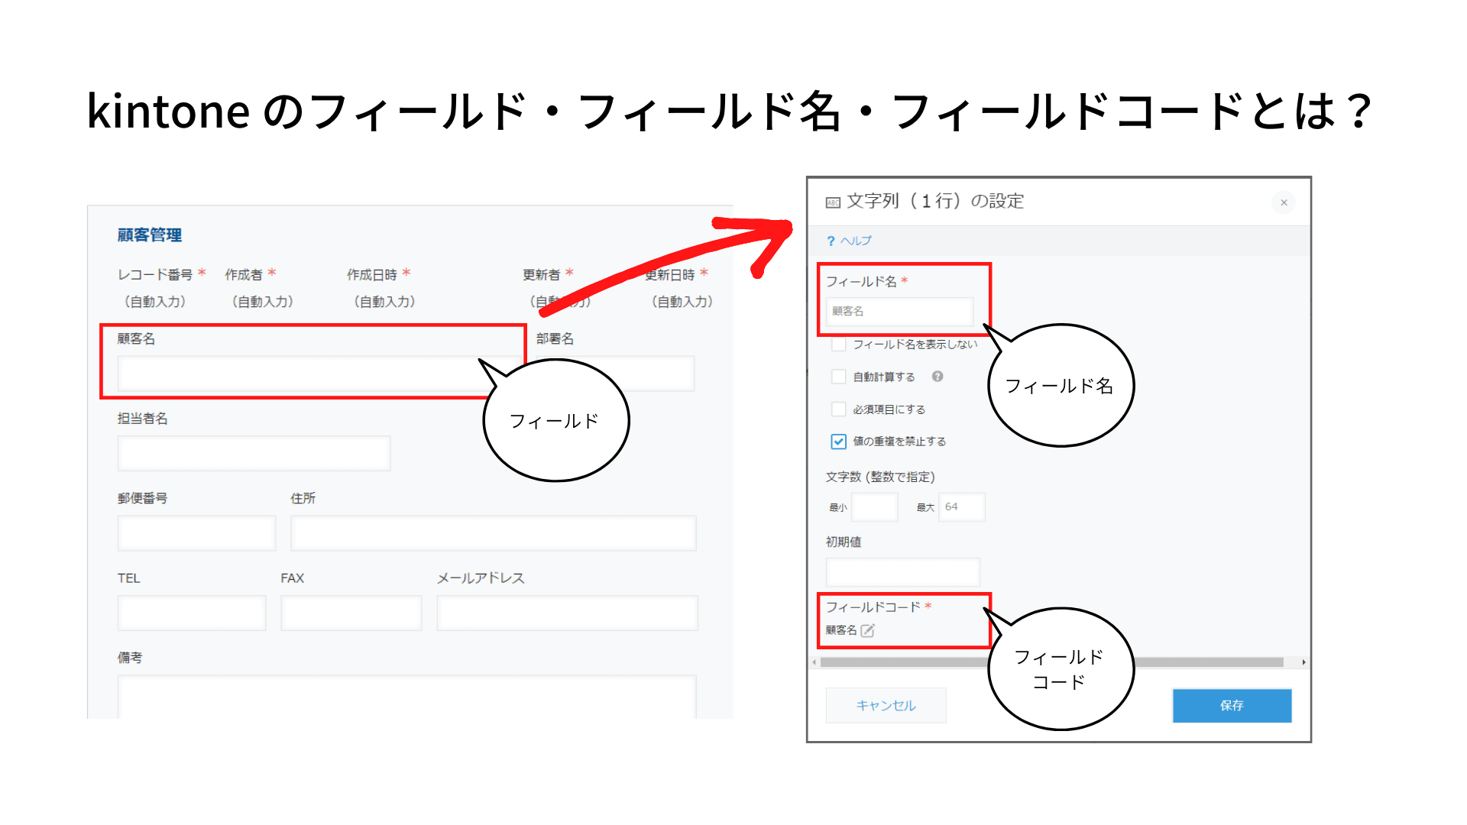Click the 最大 character limit field showing 64
The height and width of the screenshot is (825, 1467).
[961, 506]
